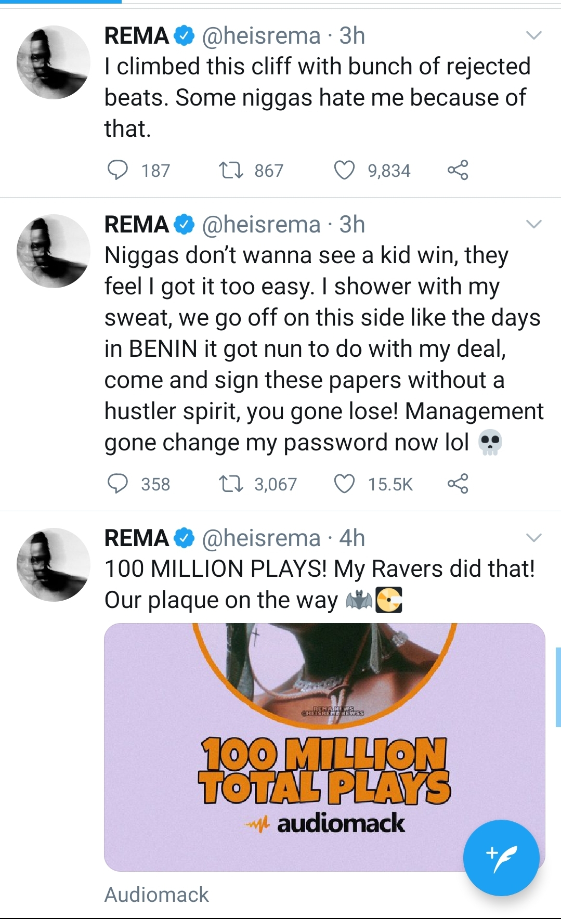Reply to the rejected beats tweet
Viewport: 561px width, 919px height.
tap(118, 170)
